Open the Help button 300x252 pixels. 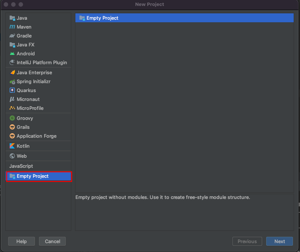[22, 241]
